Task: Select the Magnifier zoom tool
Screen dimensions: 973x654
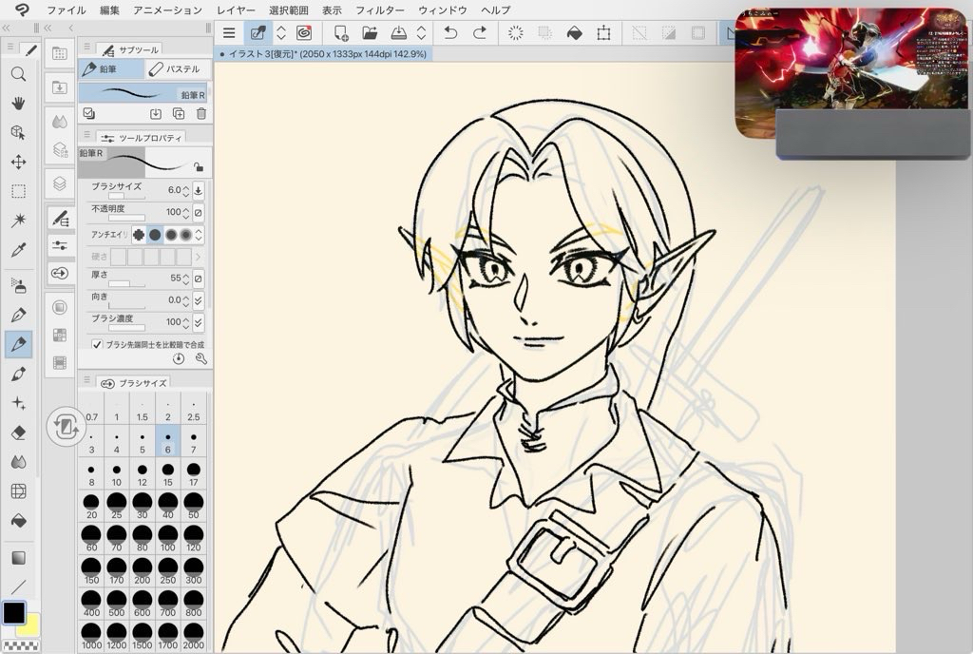Action: tap(18, 74)
